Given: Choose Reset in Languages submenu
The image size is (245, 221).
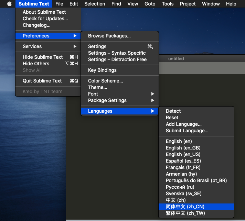Looking at the screenshot, I should 196,118.
